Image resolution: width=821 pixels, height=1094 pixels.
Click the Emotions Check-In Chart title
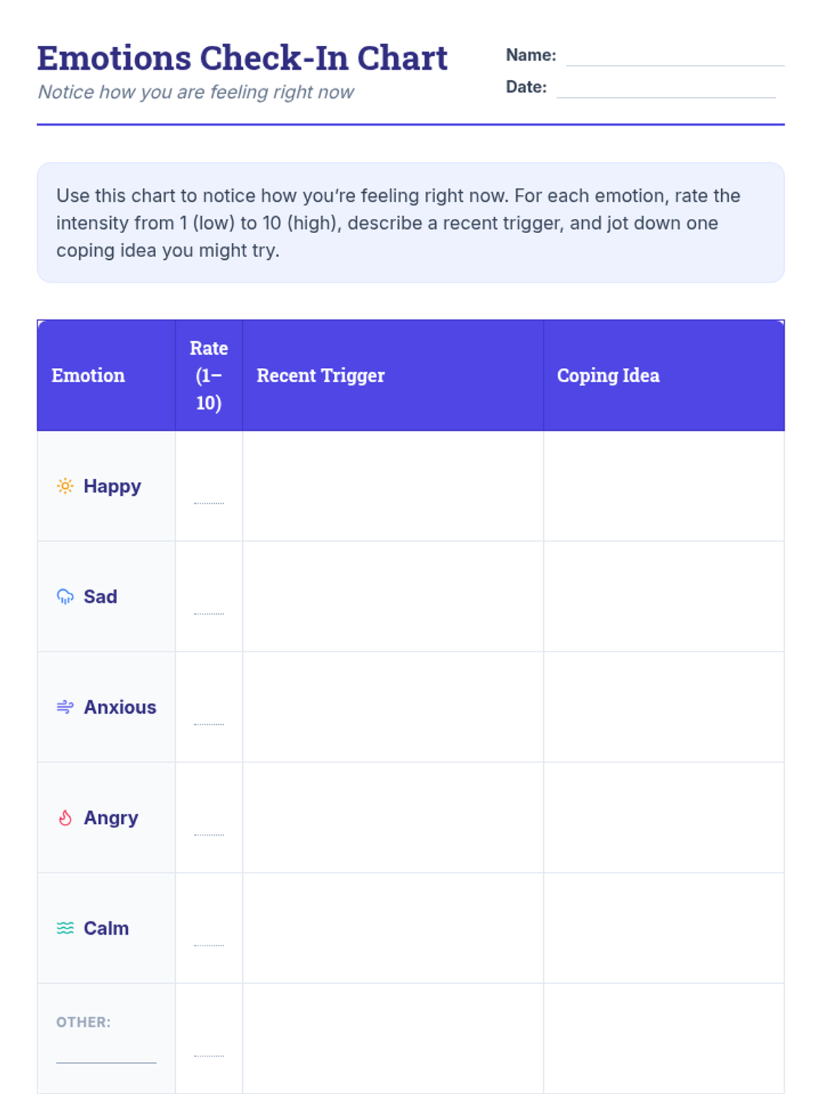point(242,58)
